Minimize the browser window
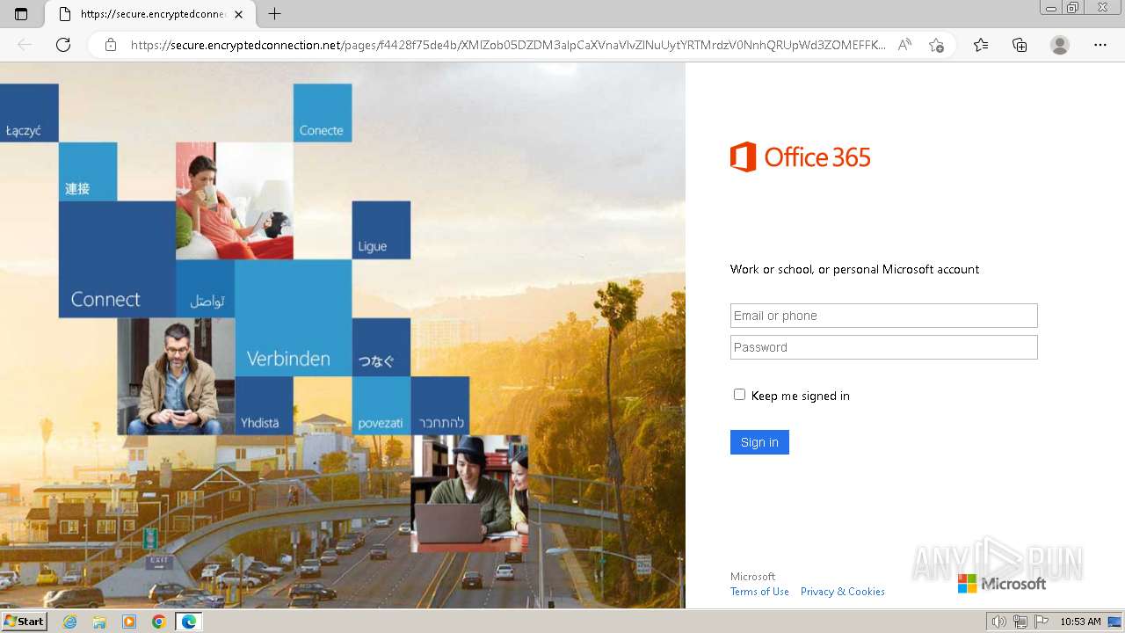Screen dimensions: 1125x633 tap(1051, 8)
